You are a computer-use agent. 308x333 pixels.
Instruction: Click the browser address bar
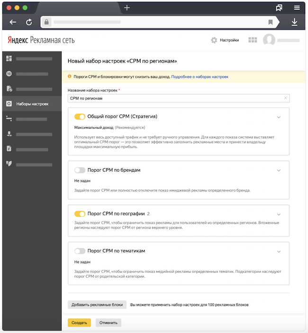point(159,22)
